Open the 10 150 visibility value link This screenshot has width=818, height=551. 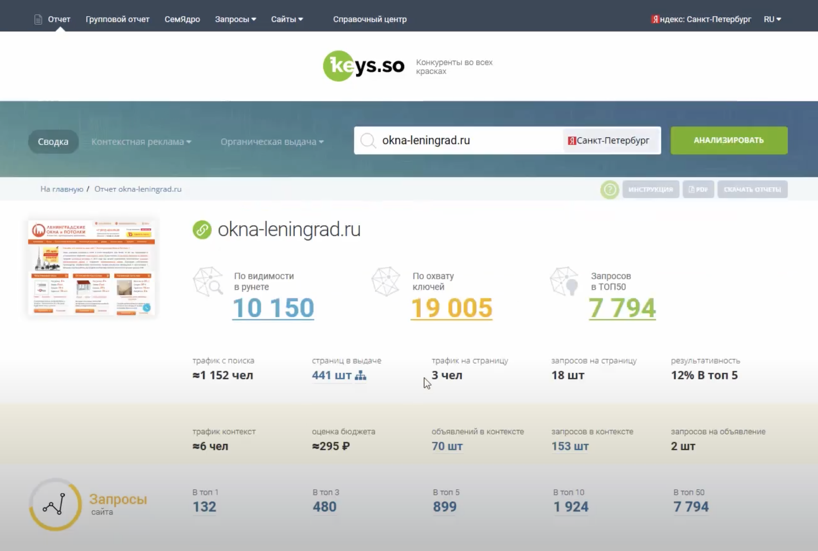click(x=273, y=308)
